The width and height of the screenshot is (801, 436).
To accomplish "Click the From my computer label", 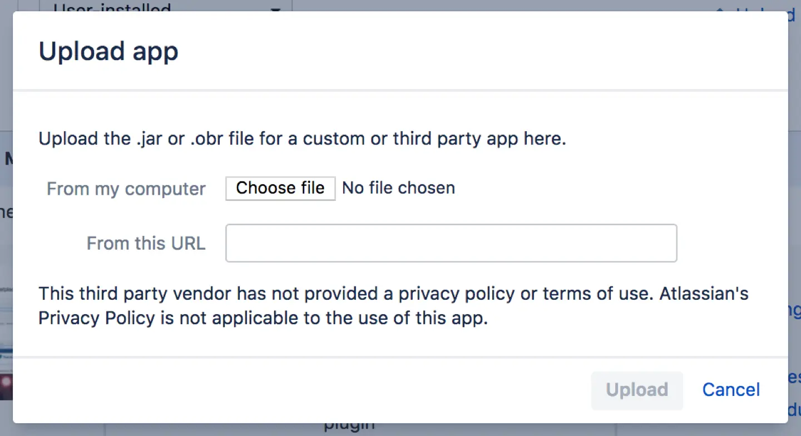I will [x=126, y=189].
